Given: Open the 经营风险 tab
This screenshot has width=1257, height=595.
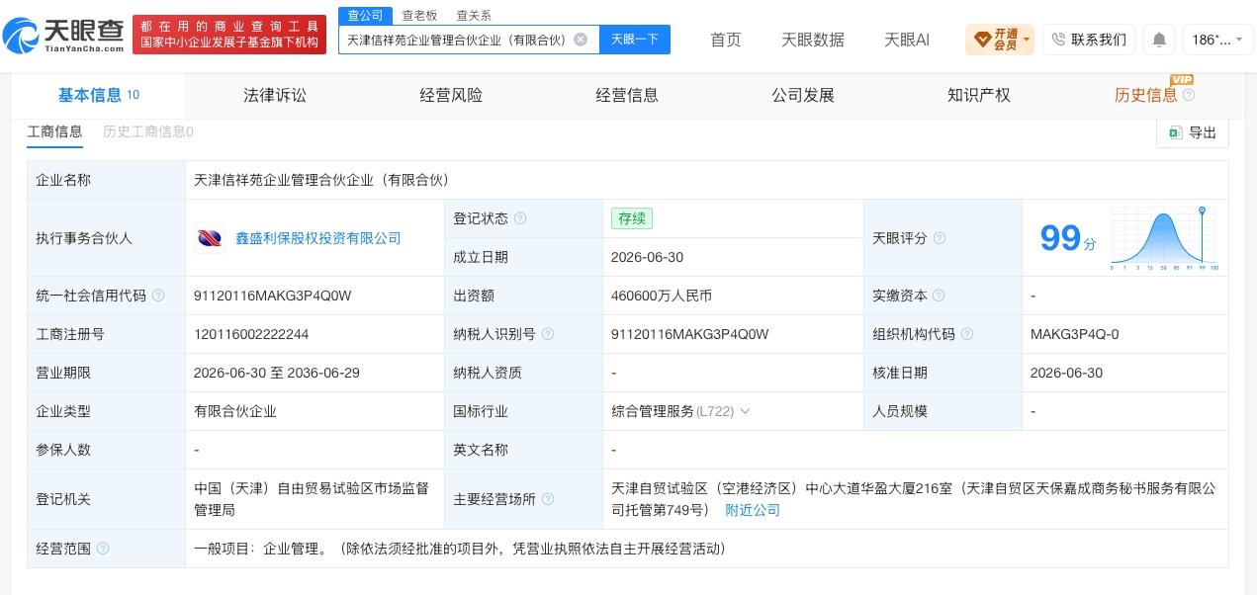Looking at the screenshot, I should pyautogui.click(x=451, y=95).
